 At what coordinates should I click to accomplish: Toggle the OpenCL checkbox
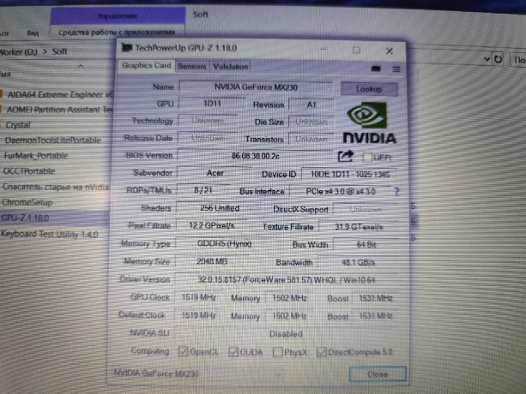[x=183, y=351]
